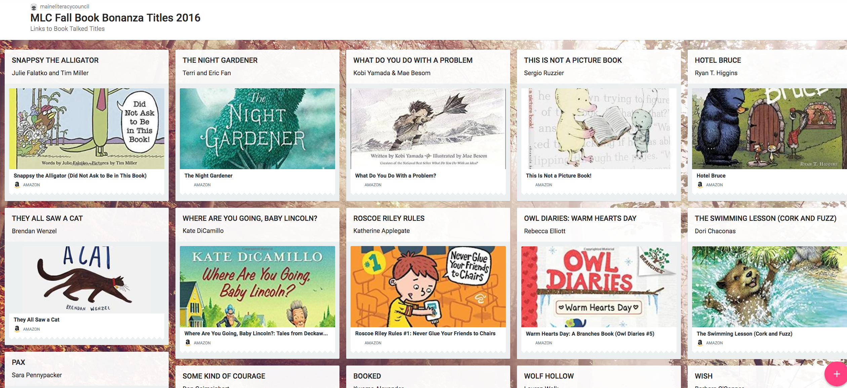Image resolution: width=847 pixels, height=388 pixels.
Task: Open The Night Gardener cover thumbnail
Action: (257, 129)
